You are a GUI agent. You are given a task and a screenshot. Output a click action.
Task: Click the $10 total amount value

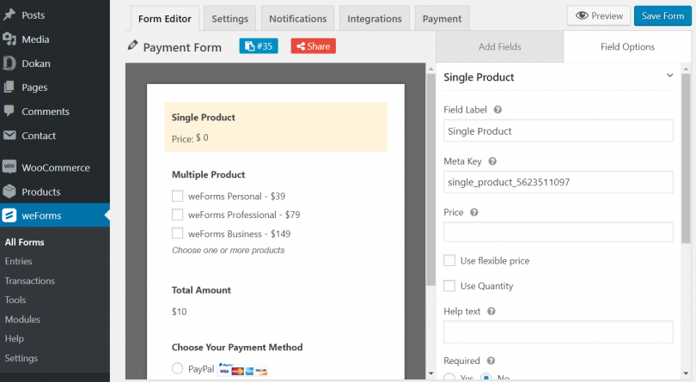180,312
